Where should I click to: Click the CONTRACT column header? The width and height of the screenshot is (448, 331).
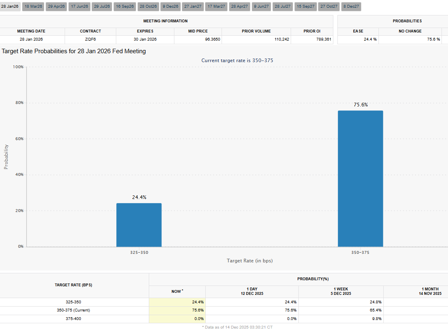(90, 31)
